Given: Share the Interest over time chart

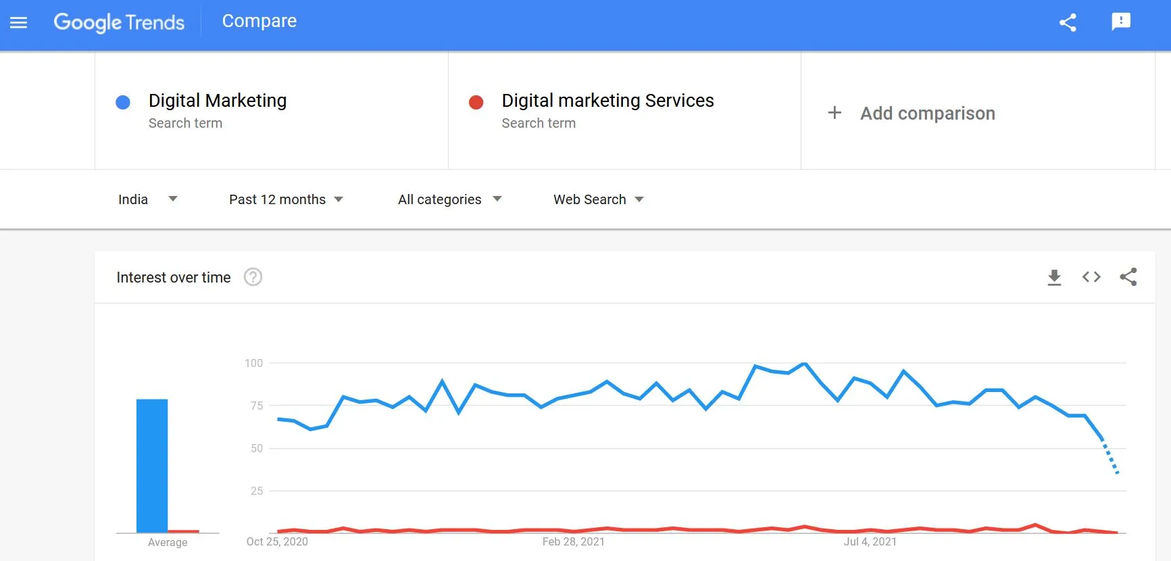Looking at the screenshot, I should point(1128,277).
